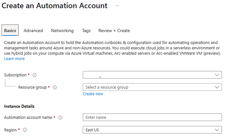The image size is (225, 137).
Task: Switch to the Networking tab
Action: (62, 31)
